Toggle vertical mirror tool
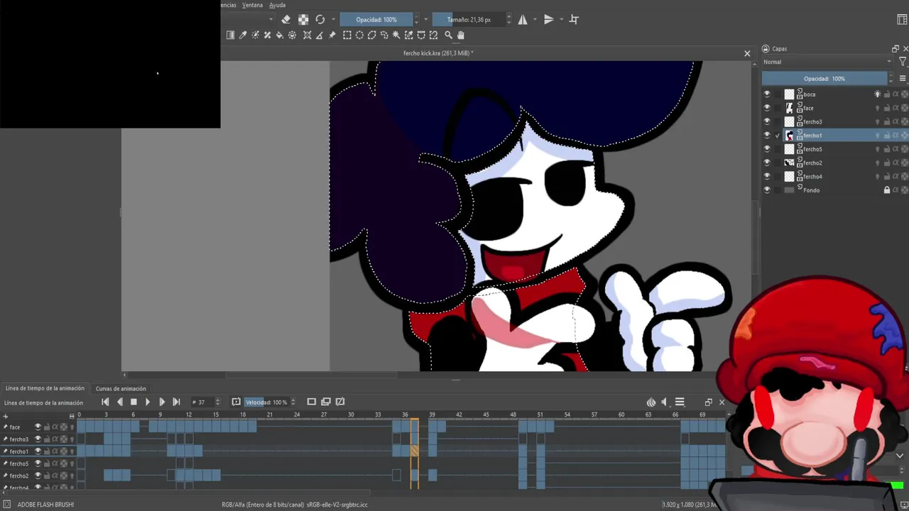The height and width of the screenshot is (511, 909). [548, 20]
